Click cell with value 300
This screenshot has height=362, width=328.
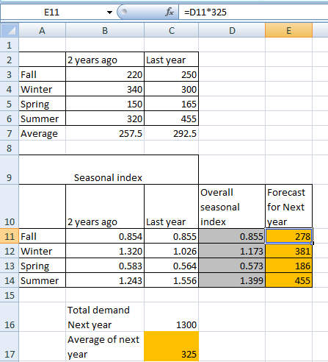[x=172, y=89]
